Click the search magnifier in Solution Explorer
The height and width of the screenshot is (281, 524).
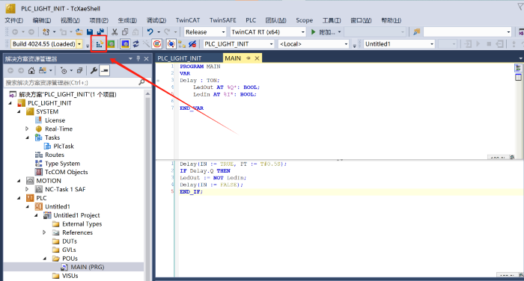[x=141, y=82]
